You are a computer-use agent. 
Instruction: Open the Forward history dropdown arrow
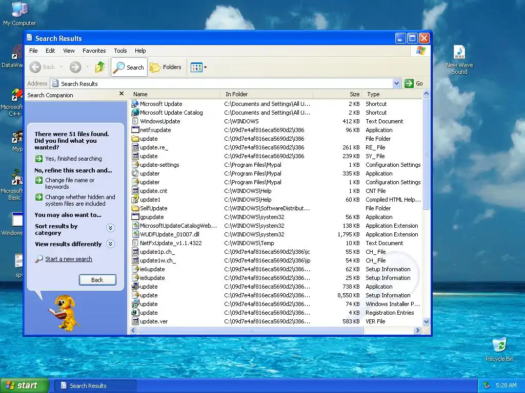click(87, 67)
